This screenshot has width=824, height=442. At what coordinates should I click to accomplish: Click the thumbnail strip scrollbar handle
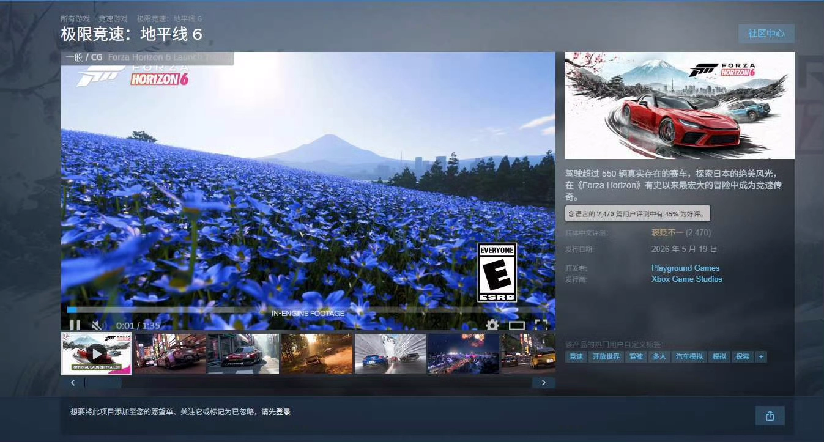click(103, 383)
